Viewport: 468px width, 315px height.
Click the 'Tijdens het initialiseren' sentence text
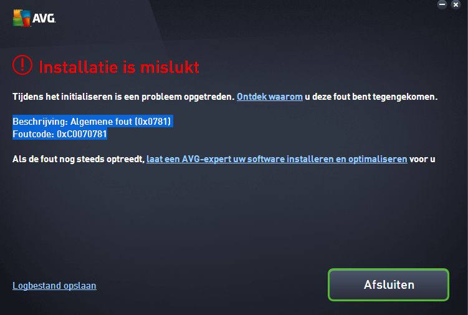[123, 97]
